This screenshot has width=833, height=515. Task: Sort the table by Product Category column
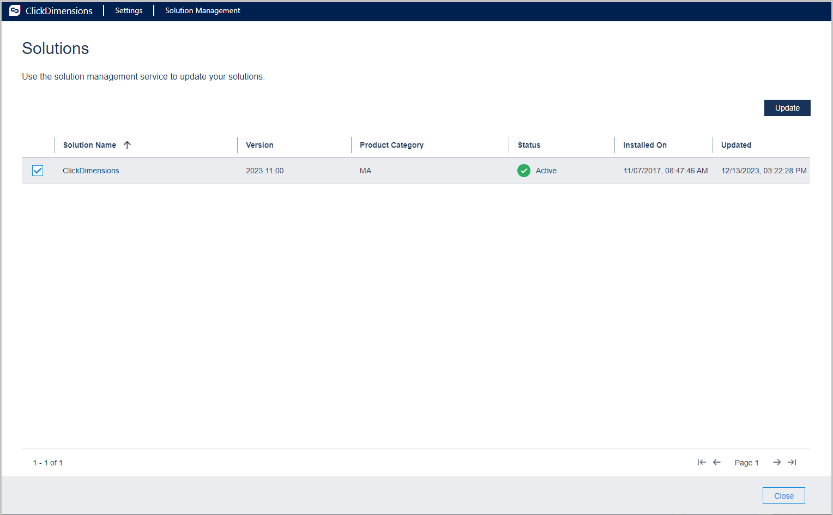click(x=391, y=144)
